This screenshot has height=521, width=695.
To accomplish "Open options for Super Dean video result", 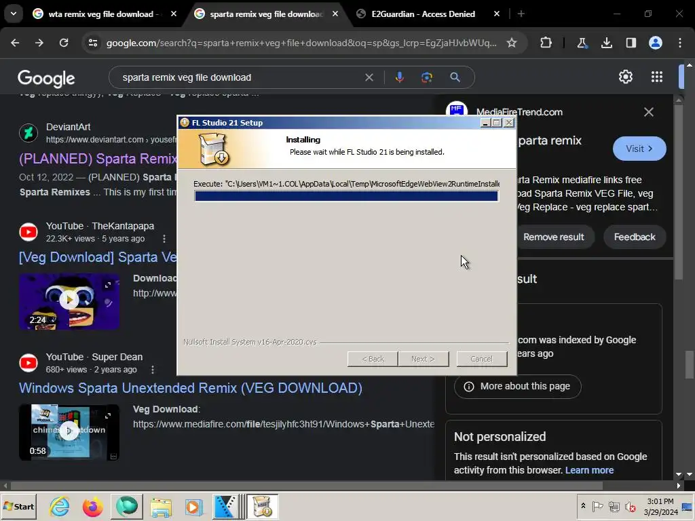I will coord(153,370).
